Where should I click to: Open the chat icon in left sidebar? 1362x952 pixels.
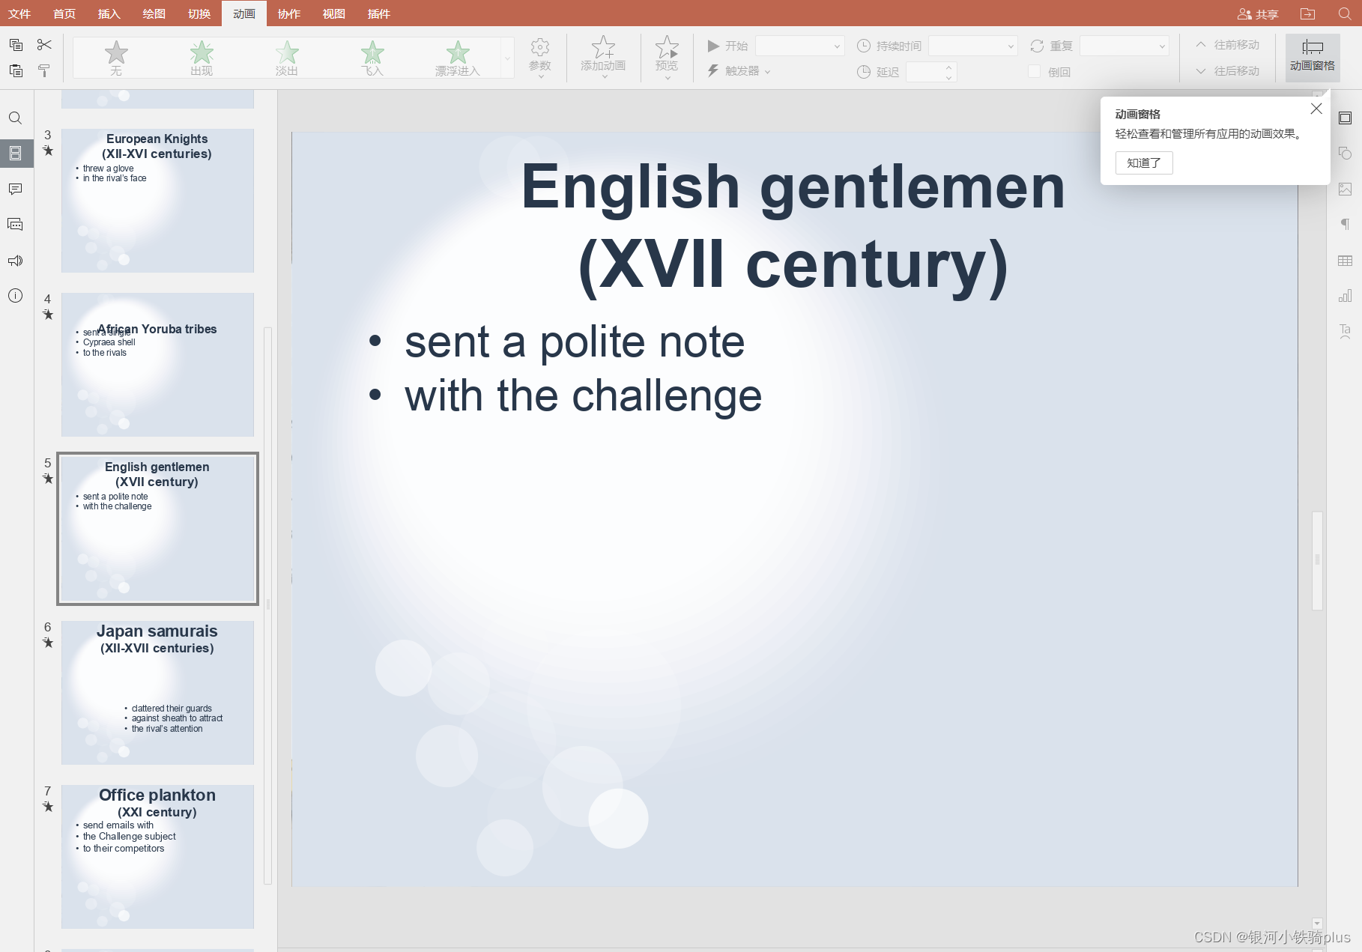pos(15,224)
